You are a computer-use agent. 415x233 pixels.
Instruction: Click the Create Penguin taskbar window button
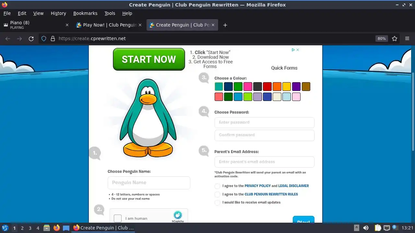click(x=103, y=228)
